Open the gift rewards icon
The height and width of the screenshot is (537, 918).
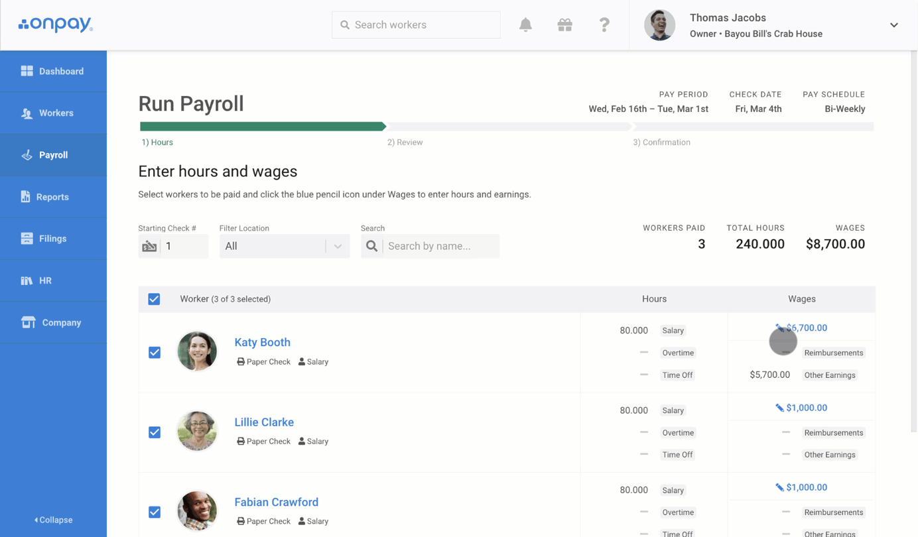point(564,25)
